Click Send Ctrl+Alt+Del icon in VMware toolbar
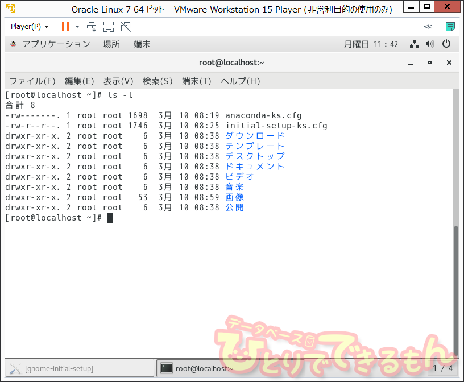The image size is (464, 382). [x=92, y=27]
